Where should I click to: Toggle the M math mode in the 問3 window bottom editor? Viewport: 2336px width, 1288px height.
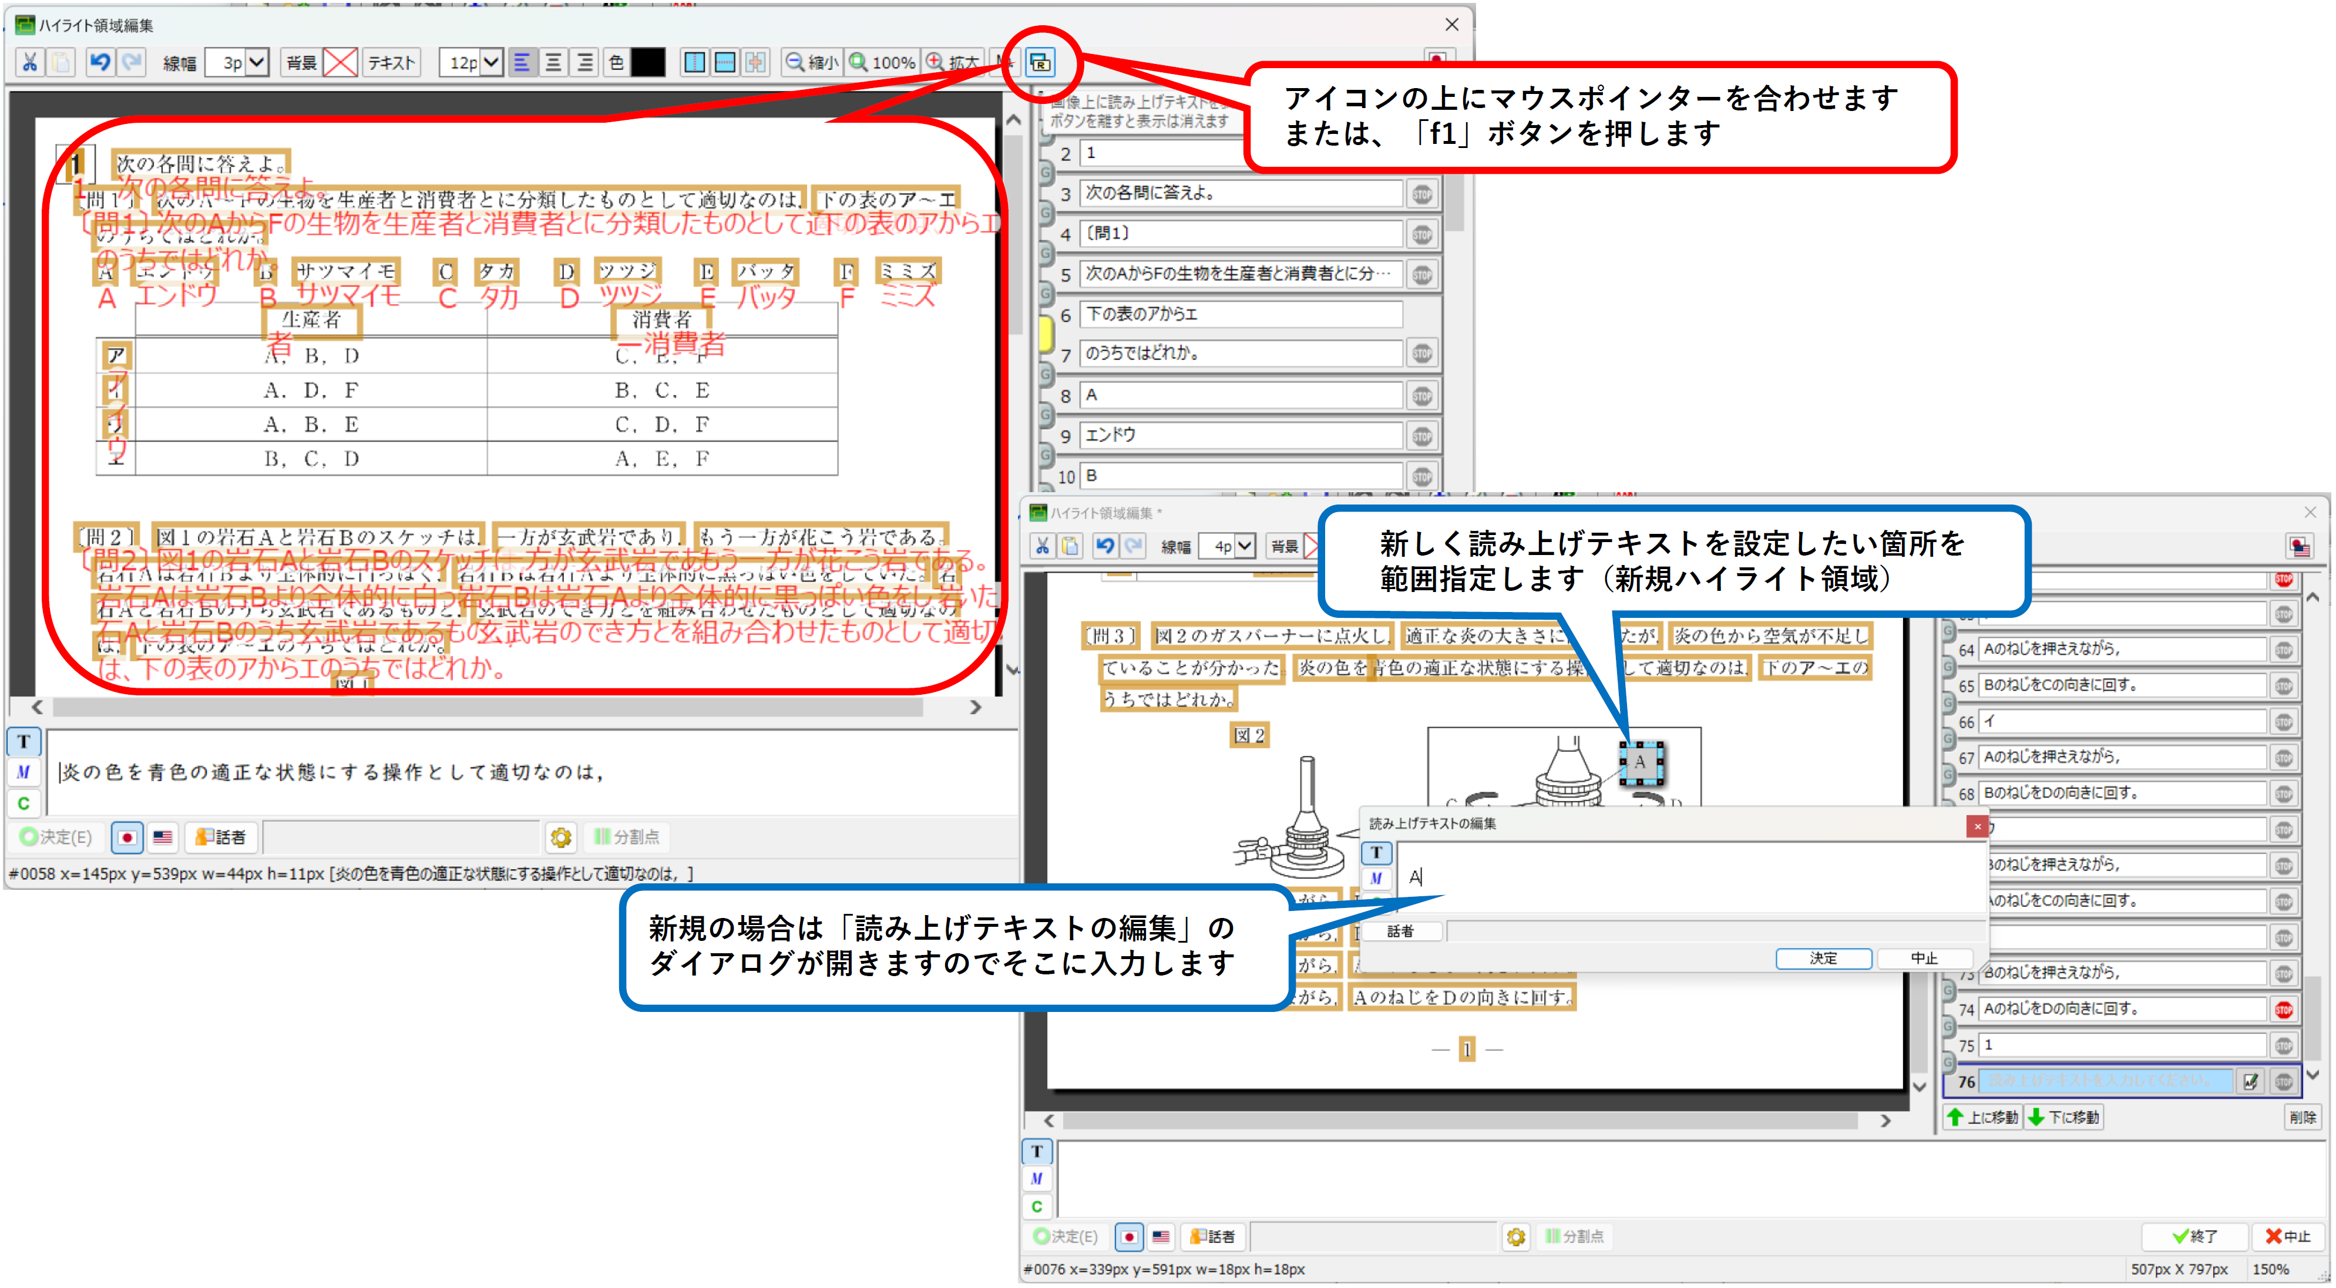click(x=1037, y=1178)
